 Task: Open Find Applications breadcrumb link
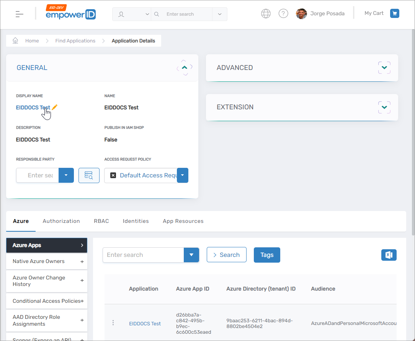(x=75, y=41)
